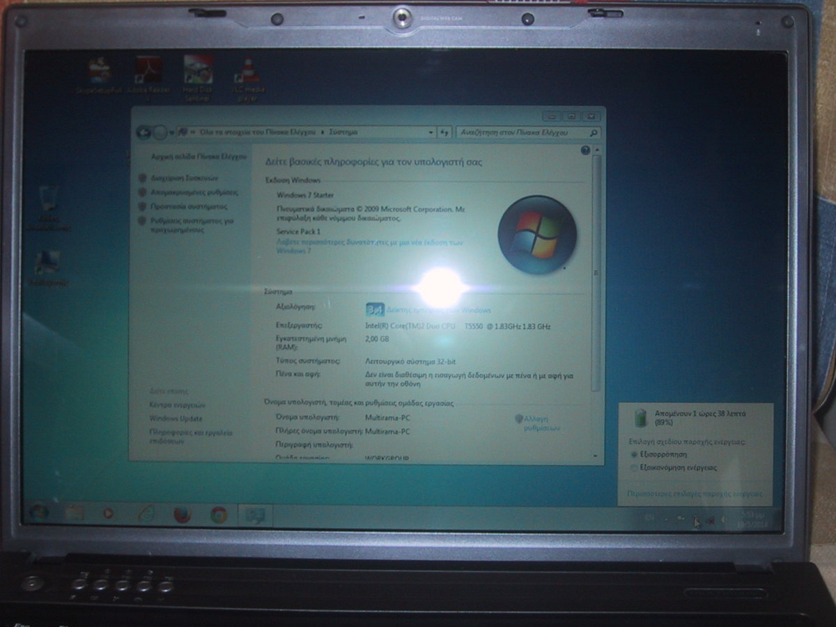The height and width of the screenshot is (627, 836).
Task: Open Αρχική σελίδα Πίνακα Ελέγχου link
Action: [x=199, y=157]
